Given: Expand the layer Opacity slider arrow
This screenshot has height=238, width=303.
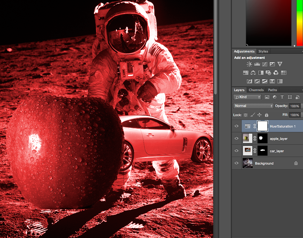Looking at the screenshot, I should click(302, 106).
